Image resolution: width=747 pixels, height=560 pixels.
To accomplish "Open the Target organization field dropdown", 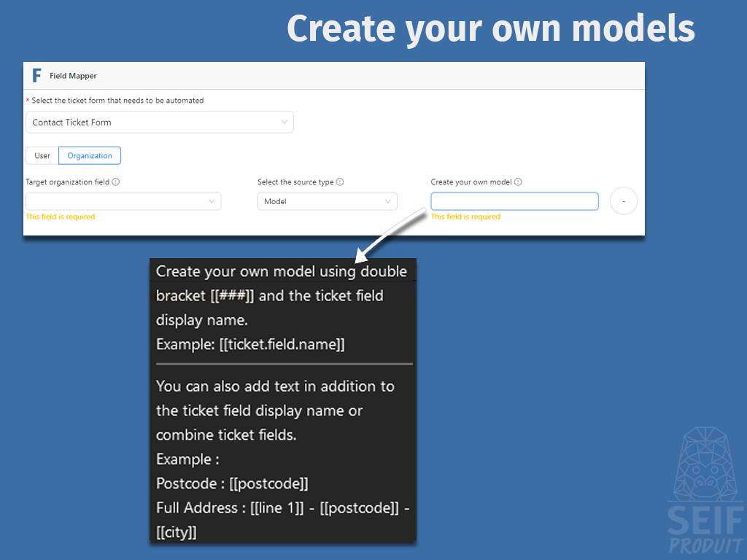I will click(123, 201).
